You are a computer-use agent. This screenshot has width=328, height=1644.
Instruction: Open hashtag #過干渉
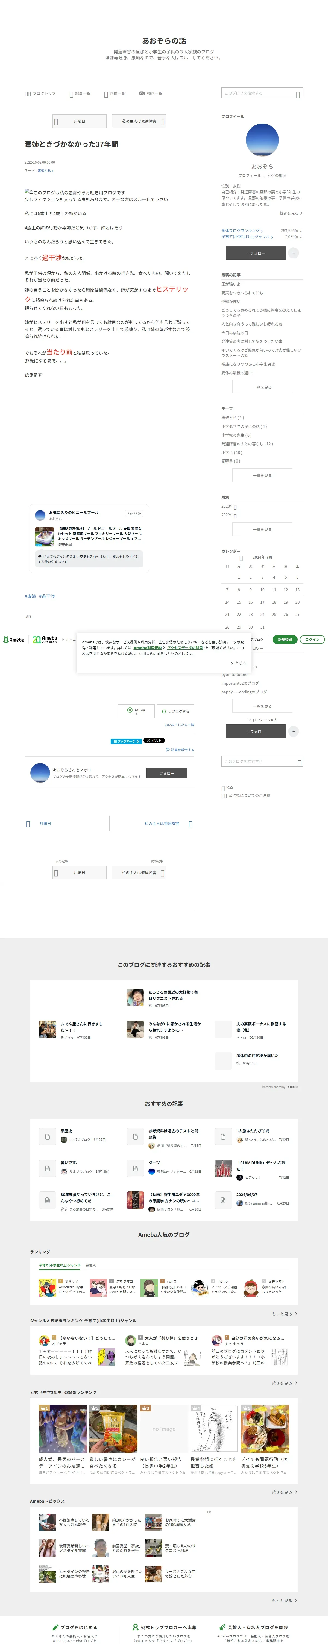(x=47, y=596)
